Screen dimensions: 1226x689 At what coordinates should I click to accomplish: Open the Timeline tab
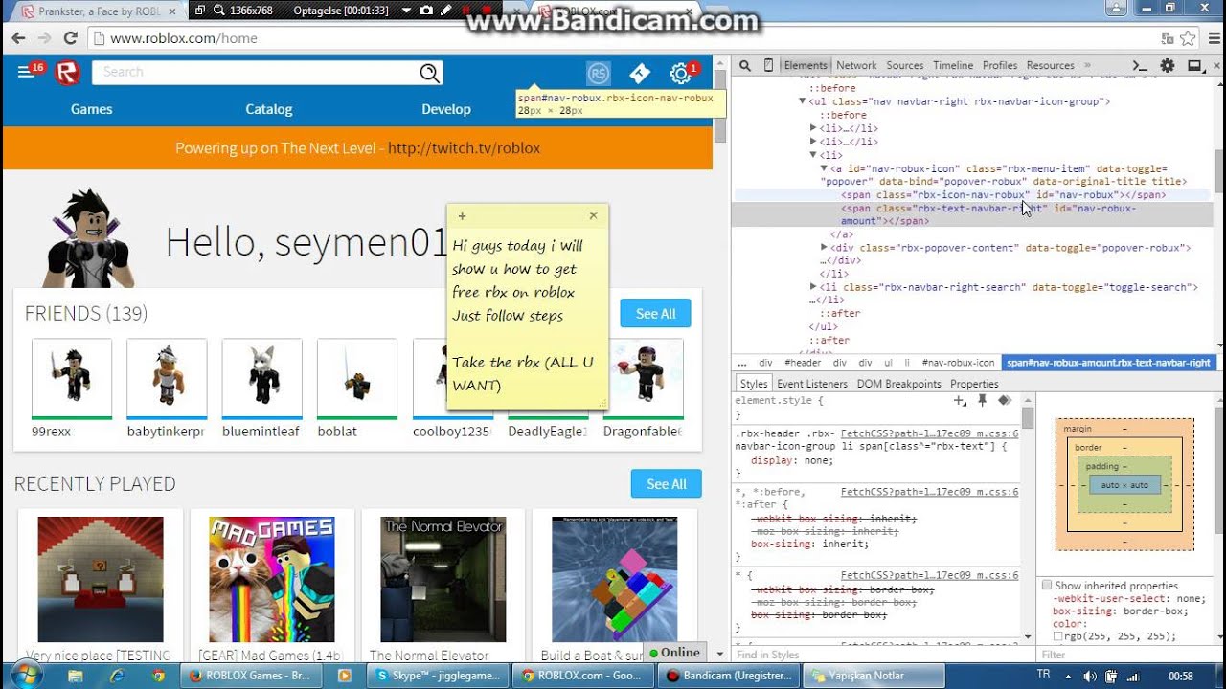(x=953, y=65)
